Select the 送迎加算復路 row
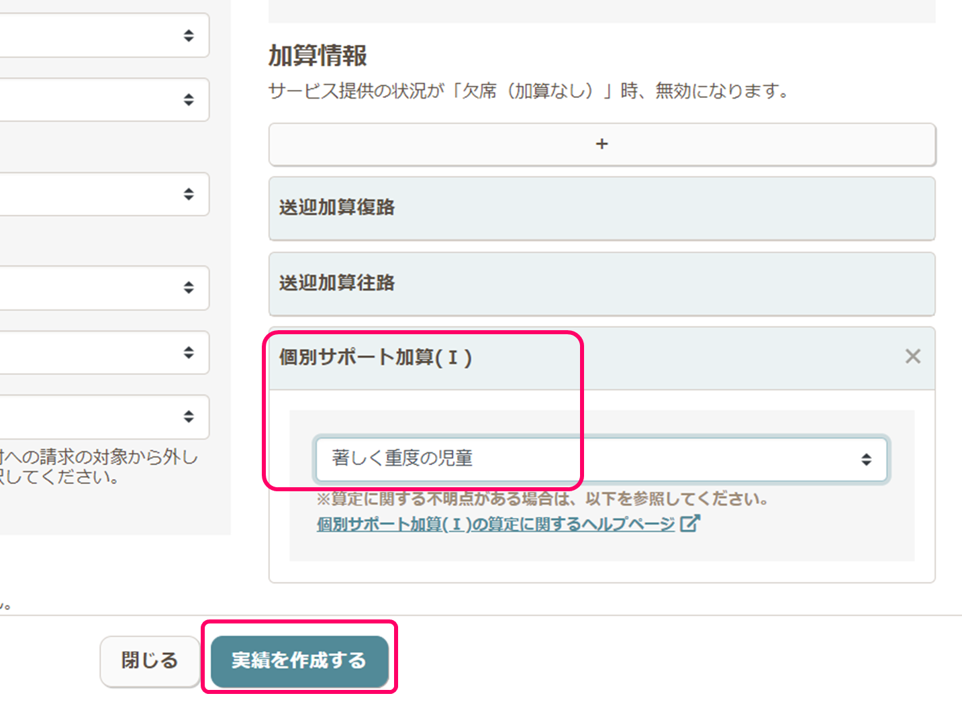The width and height of the screenshot is (962, 704). coord(602,208)
